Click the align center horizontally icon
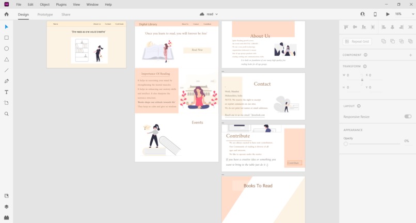 (x=392, y=27)
